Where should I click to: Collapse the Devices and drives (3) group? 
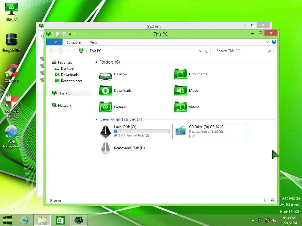(x=96, y=119)
